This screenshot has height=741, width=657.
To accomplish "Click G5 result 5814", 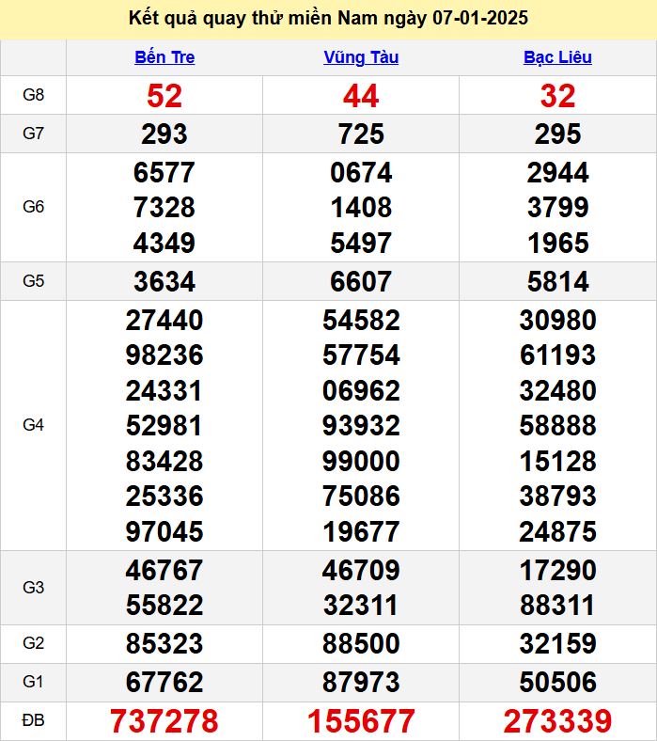I will pyautogui.click(x=557, y=282).
